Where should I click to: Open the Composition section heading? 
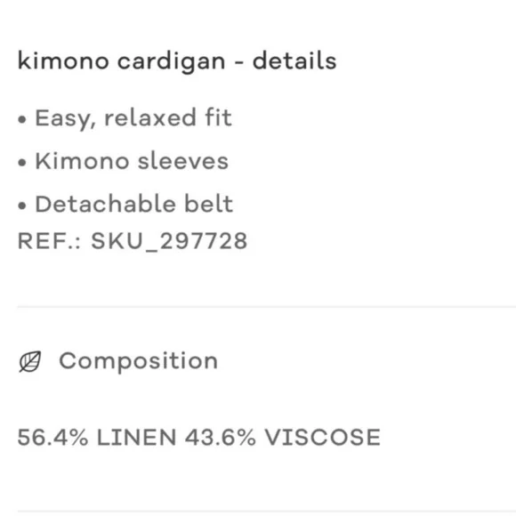(138, 361)
